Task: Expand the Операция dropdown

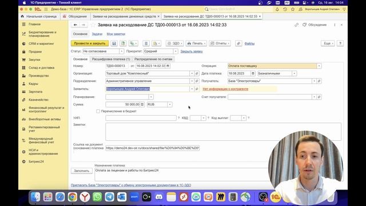Action: click(x=319, y=66)
